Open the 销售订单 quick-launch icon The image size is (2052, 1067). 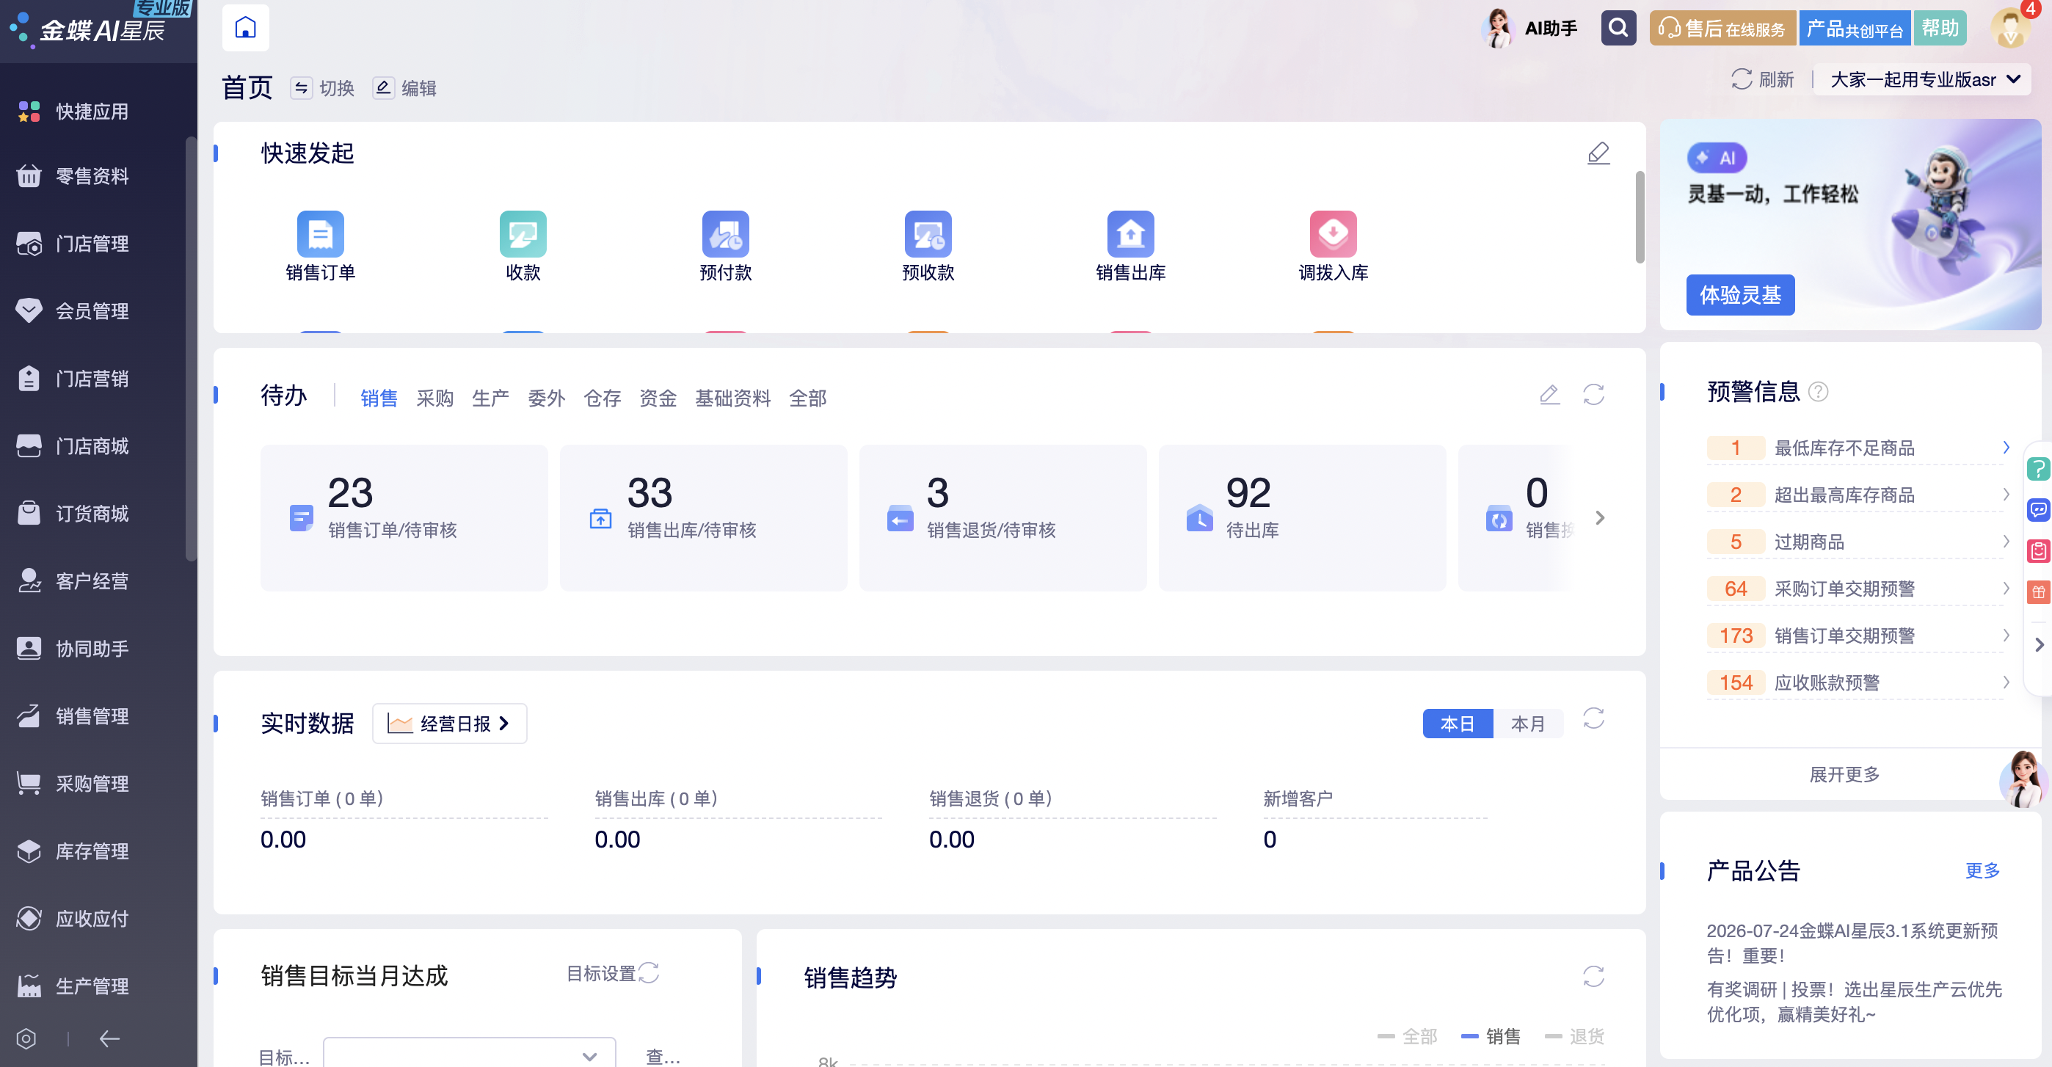[320, 234]
